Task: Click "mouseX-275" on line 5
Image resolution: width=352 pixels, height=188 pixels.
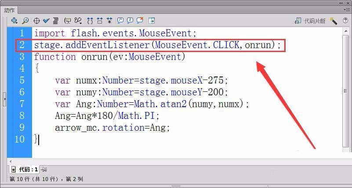Action: pos(197,80)
